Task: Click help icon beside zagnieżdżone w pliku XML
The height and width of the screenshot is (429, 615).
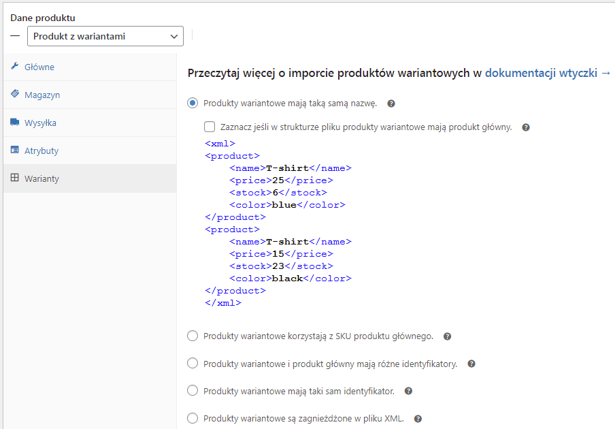Action: coord(418,419)
